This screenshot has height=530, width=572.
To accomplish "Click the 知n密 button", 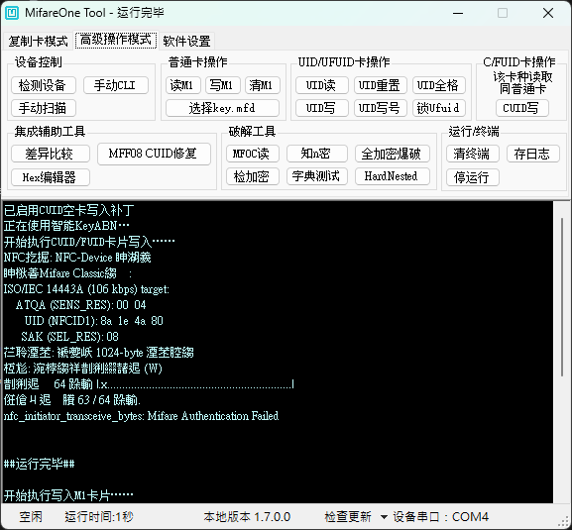I will (316, 154).
